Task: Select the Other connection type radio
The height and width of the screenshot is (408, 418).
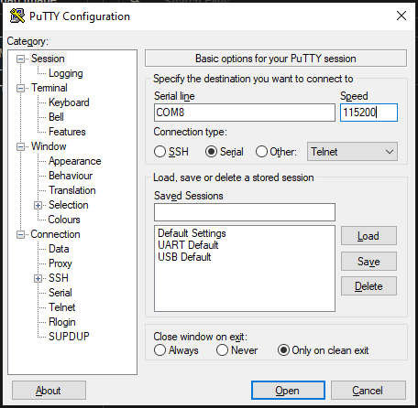Action: [261, 152]
